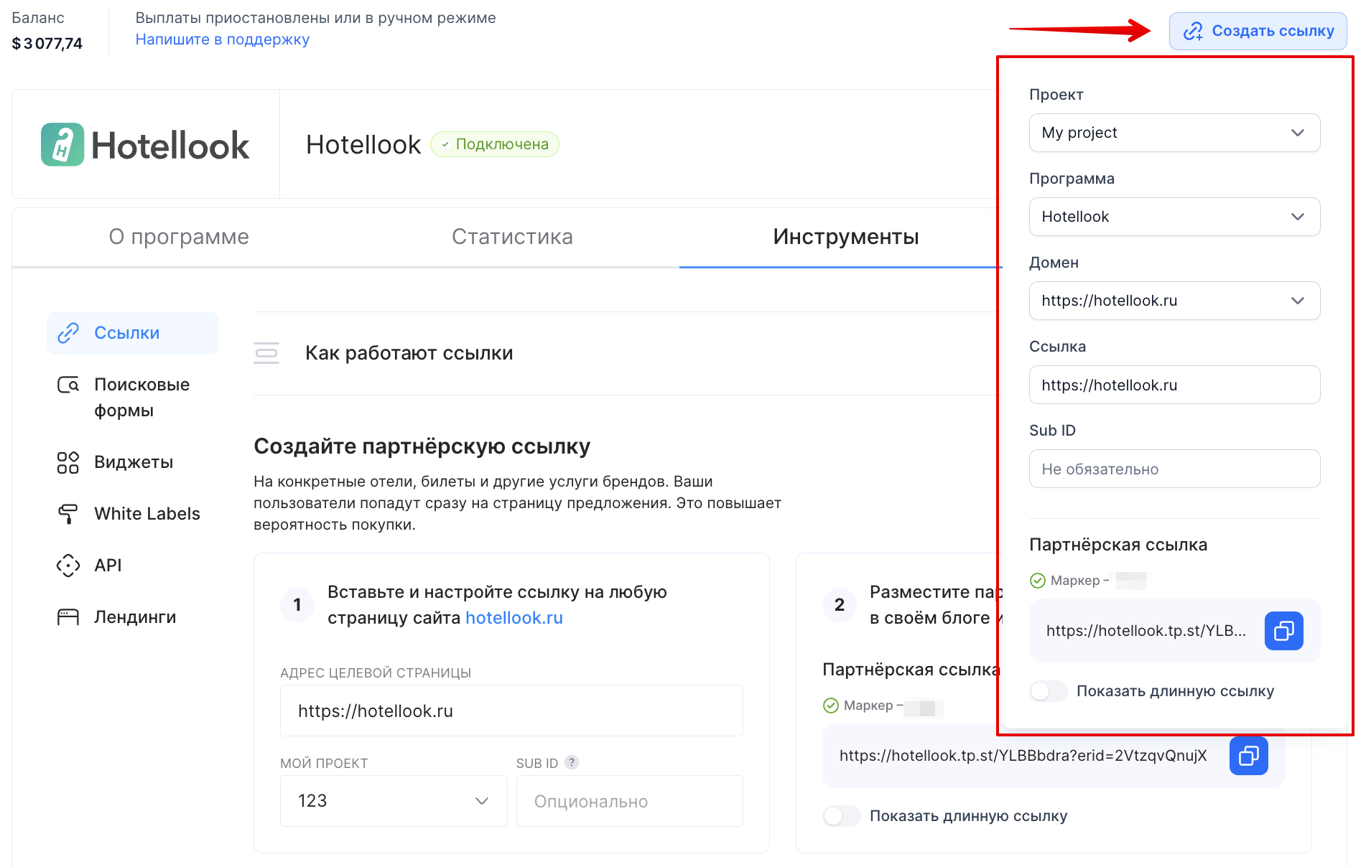Viewport: 1366px width, 867px height.
Task: Switch to the Статистика tab
Action: tap(512, 237)
